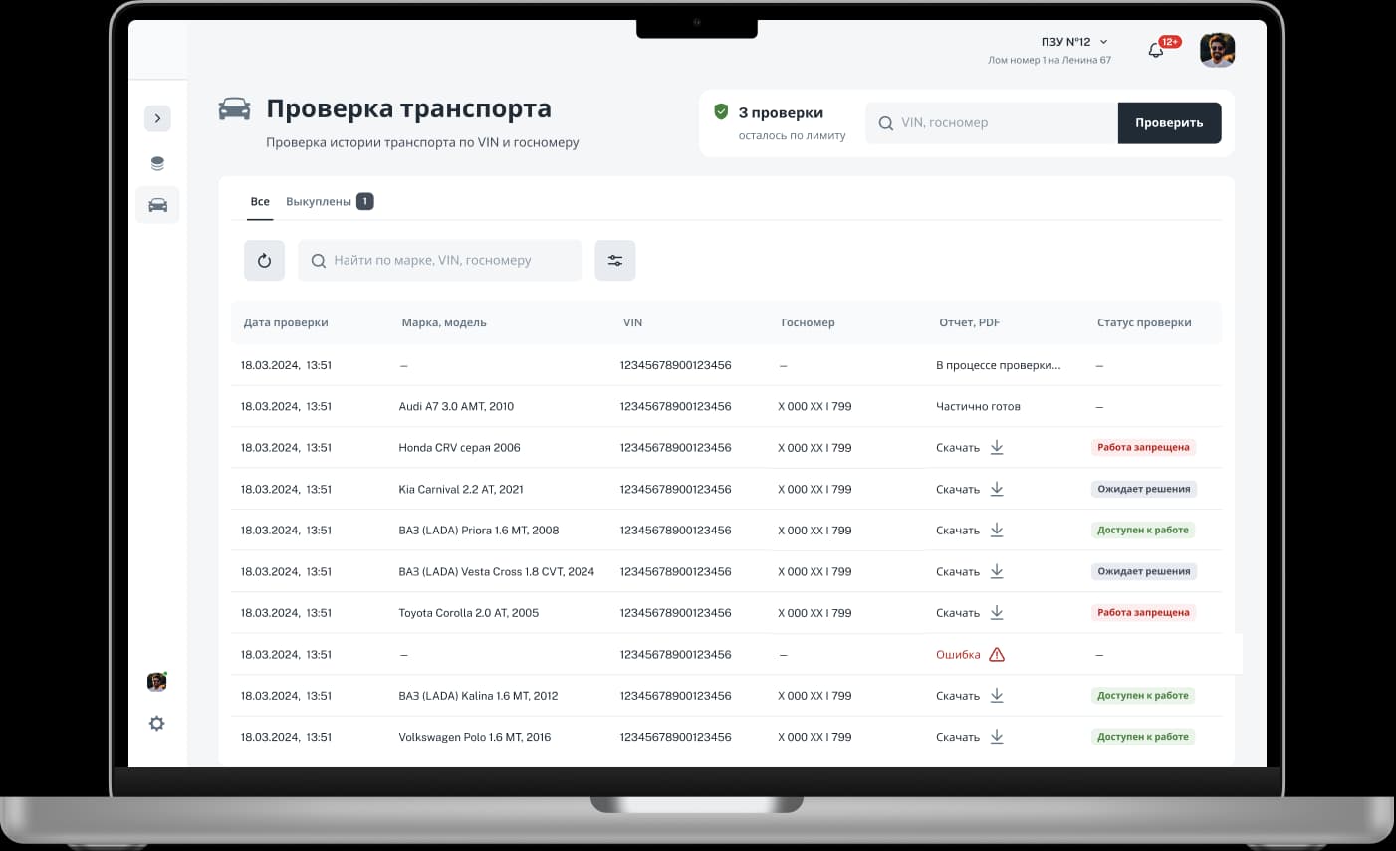Expand the sidebar with the chevron button
This screenshot has width=1396, height=851.
pyautogui.click(x=157, y=118)
